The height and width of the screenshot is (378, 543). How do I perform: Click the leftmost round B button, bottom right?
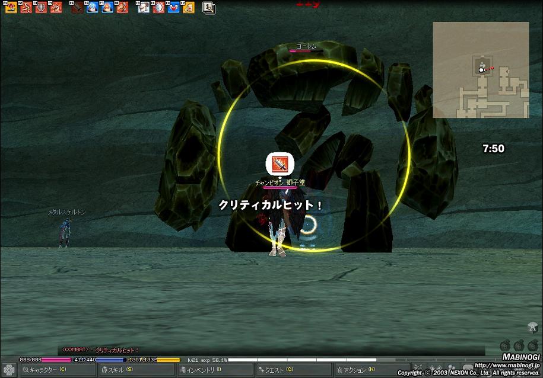coord(505,345)
